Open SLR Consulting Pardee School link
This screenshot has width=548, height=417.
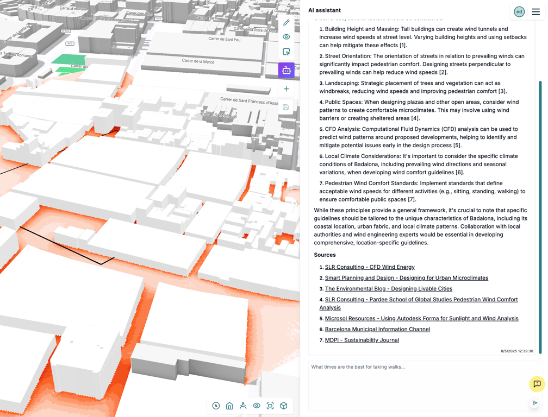tap(419, 303)
